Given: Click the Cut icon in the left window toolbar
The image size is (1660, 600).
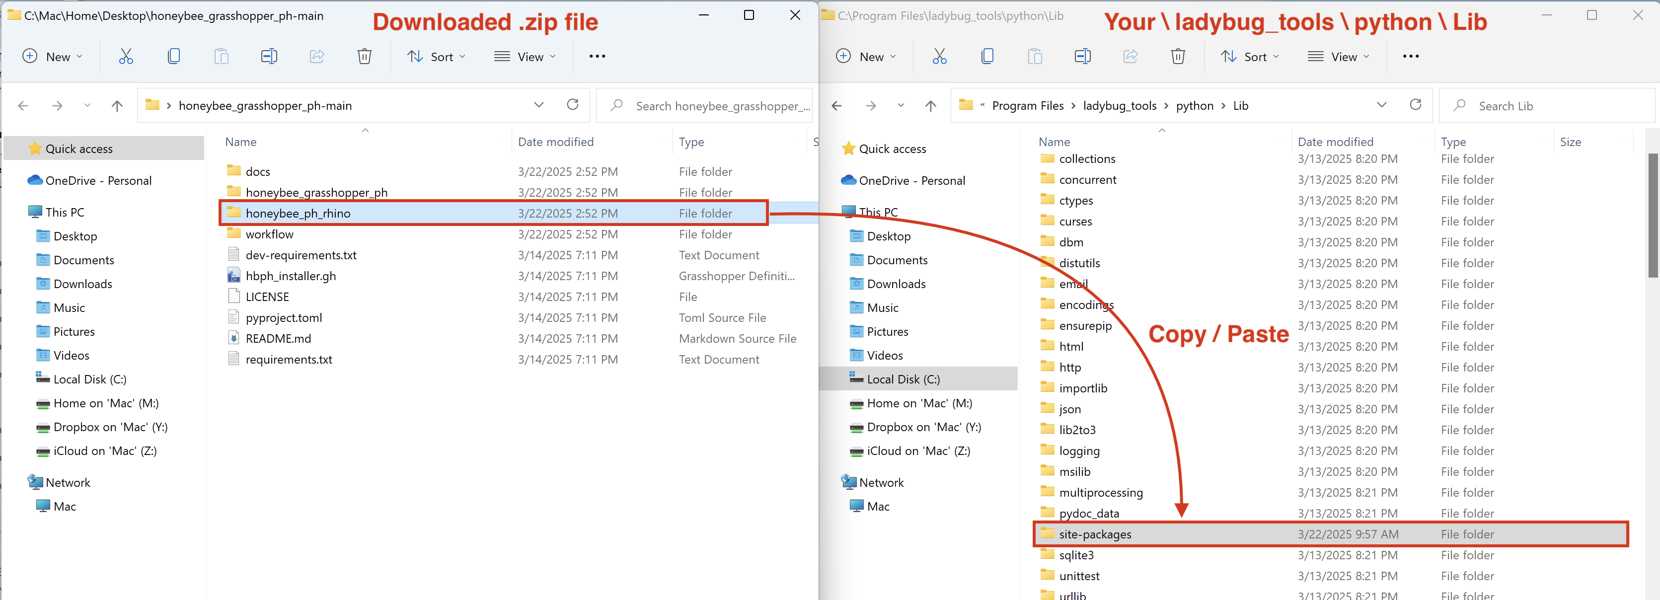Looking at the screenshot, I should pyautogui.click(x=126, y=56).
